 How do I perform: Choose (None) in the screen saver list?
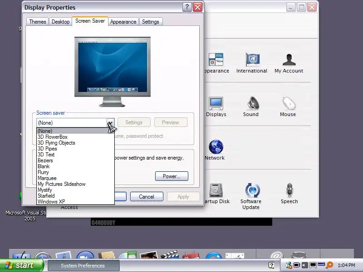click(75, 131)
